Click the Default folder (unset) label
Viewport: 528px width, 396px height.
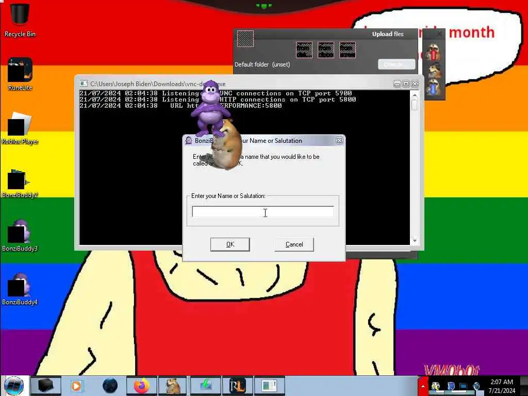click(262, 64)
